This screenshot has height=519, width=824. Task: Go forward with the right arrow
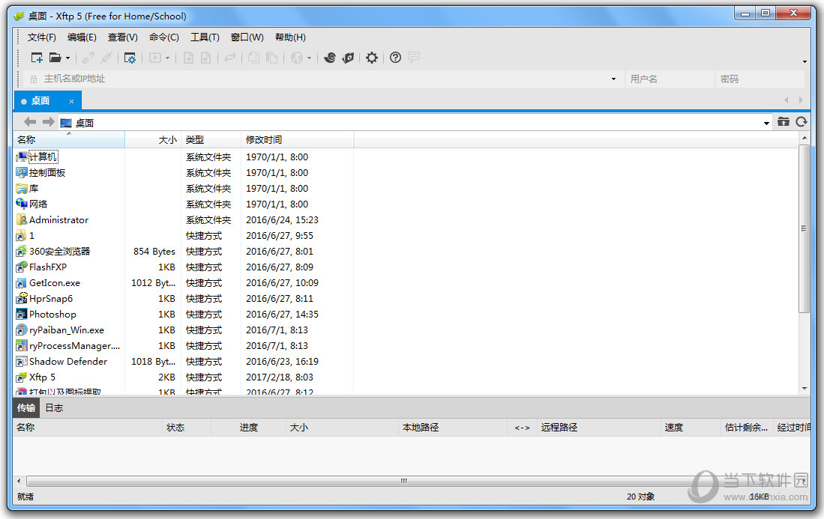click(x=48, y=122)
